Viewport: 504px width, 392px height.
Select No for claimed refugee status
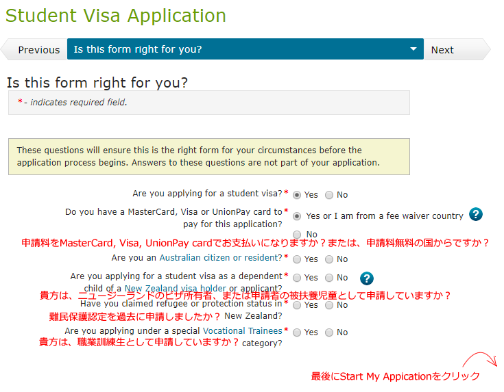pos(329,305)
